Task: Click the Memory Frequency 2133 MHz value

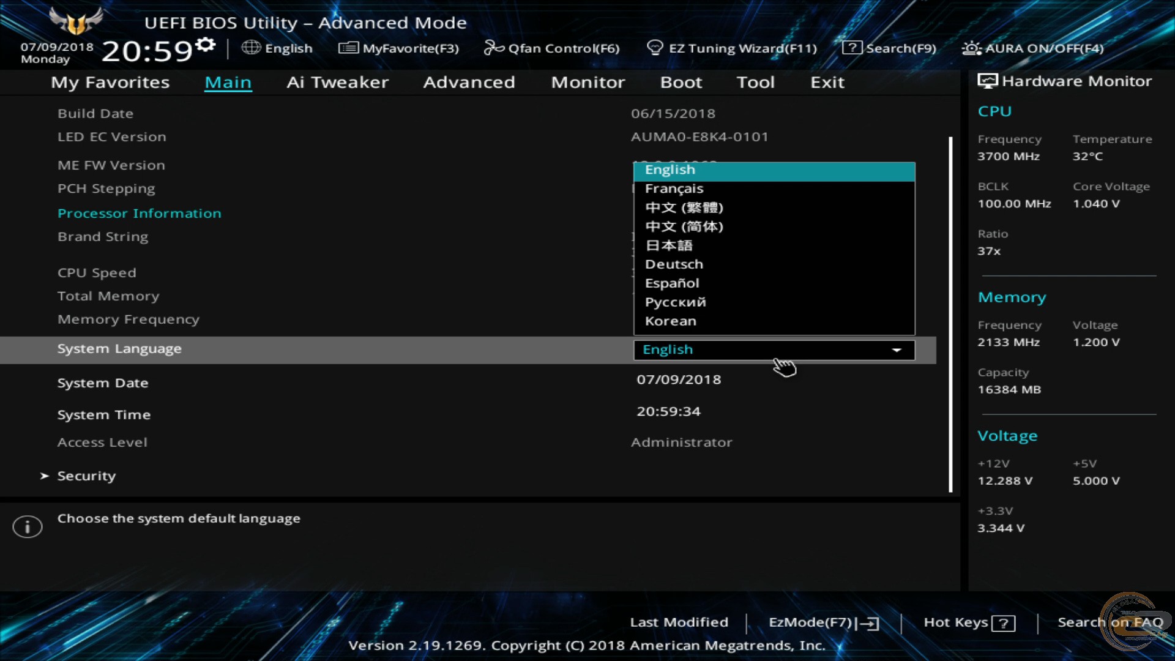Action: (x=1009, y=343)
